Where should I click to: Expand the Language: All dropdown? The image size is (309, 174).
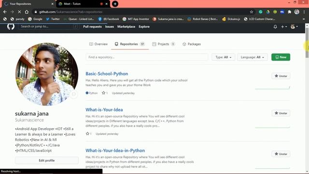(252, 57)
